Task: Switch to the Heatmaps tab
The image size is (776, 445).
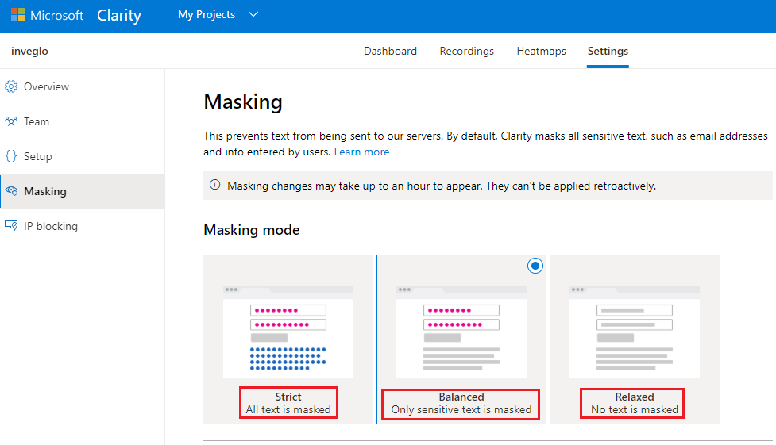Action: click(x=542, y=51)
